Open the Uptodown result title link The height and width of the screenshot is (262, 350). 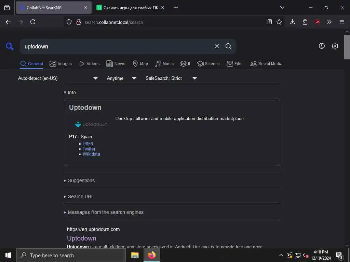(x=81, y=238)
